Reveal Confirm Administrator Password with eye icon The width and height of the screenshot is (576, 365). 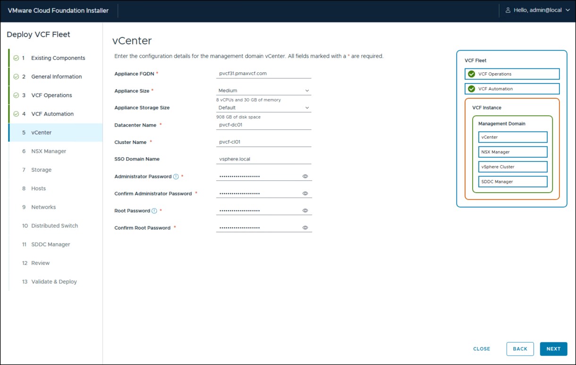(305, 194)
